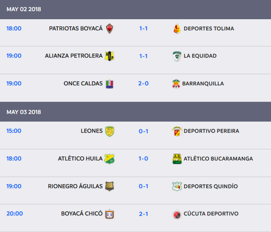271x232 pixels.
Task: Select the Cúcuta Deportivo red-black badge
Action: pyautogui.click(x=177, y=214)
